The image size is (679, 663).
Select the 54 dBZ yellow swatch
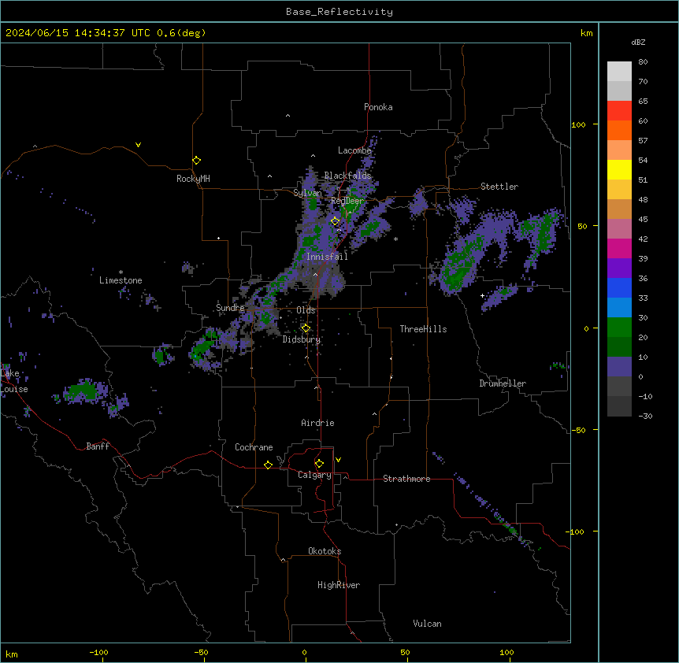pos(619,169)
